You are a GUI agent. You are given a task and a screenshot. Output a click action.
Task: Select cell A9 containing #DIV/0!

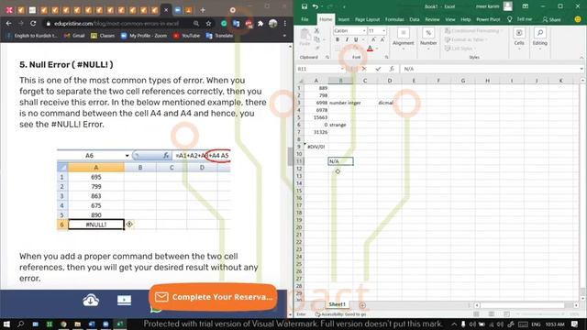(x=316, y=147)
